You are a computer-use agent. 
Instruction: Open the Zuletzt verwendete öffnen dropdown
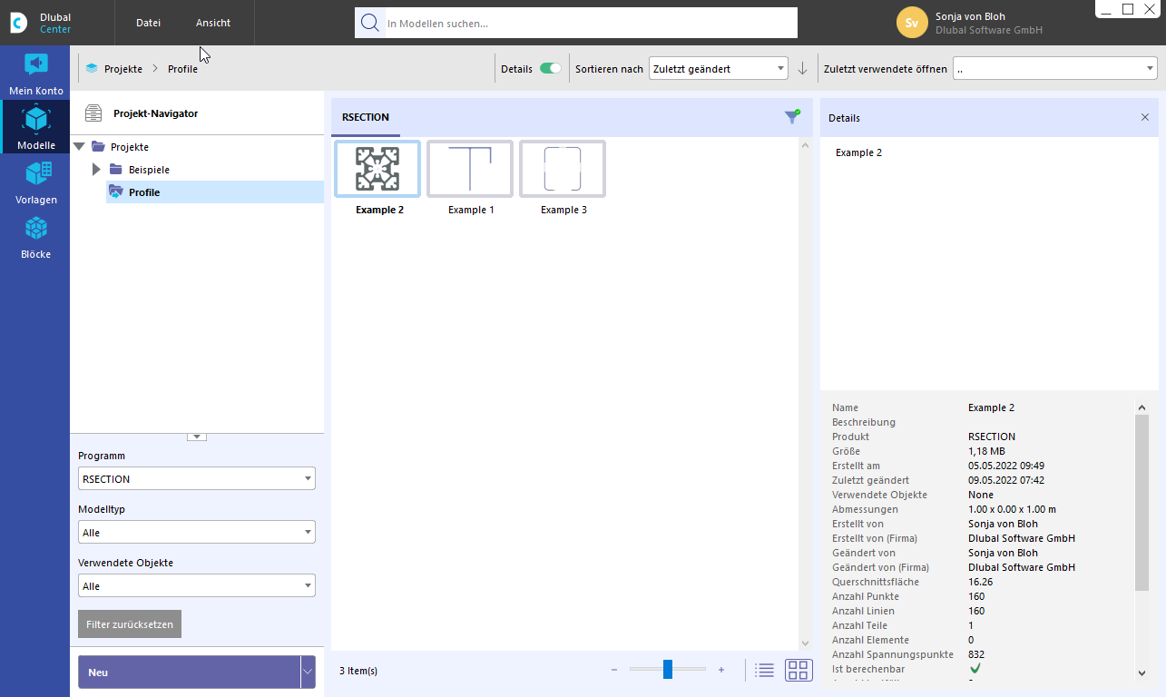[1054, 68]
